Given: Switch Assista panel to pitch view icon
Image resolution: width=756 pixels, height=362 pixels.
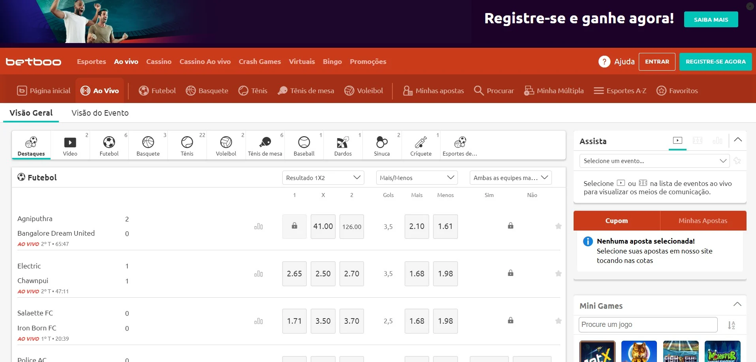Looking at the screenshot, I should click(698, 140).
